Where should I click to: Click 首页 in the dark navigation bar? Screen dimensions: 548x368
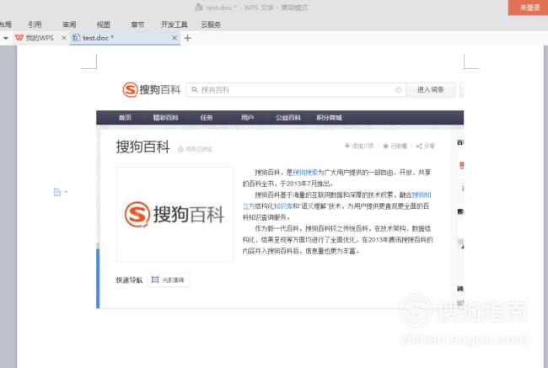125,118
